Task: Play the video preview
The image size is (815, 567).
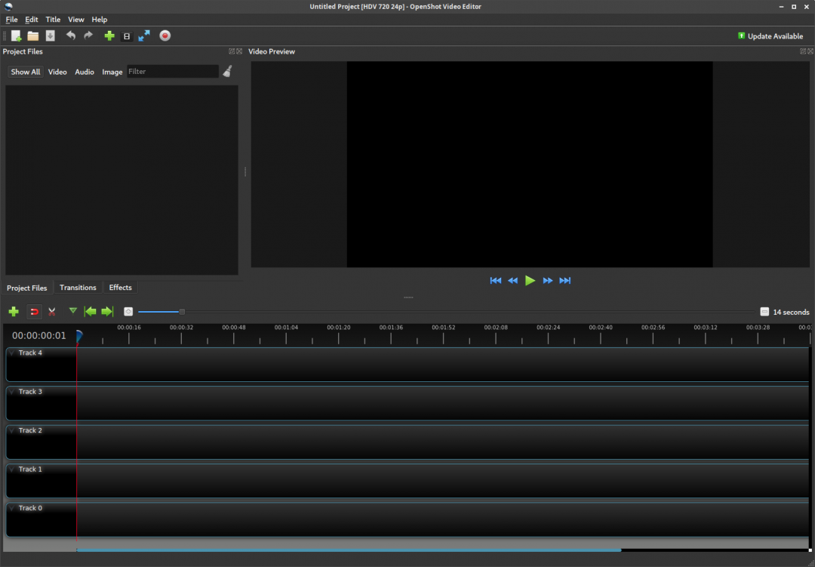Action: point(531,280)
